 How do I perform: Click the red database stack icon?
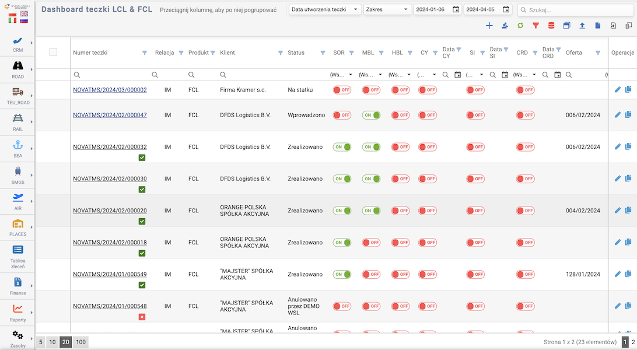pos(551,26)
